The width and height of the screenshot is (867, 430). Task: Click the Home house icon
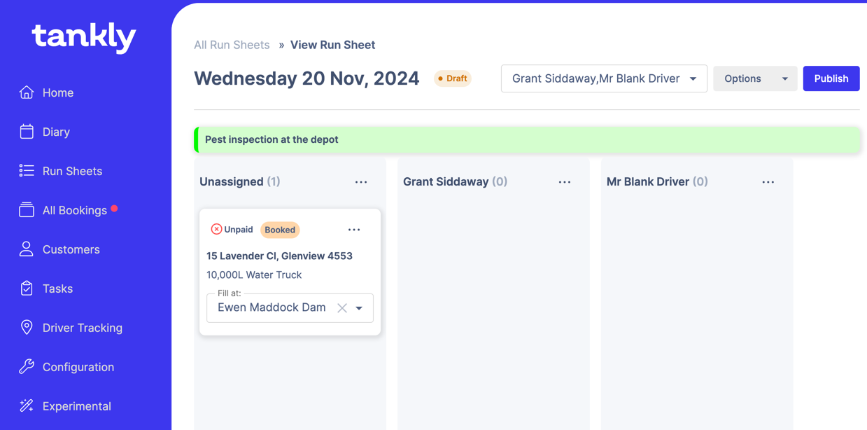click(27, 92)
